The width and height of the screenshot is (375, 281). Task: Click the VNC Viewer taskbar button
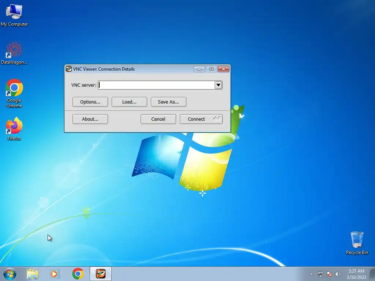click(x=101, y=274)
